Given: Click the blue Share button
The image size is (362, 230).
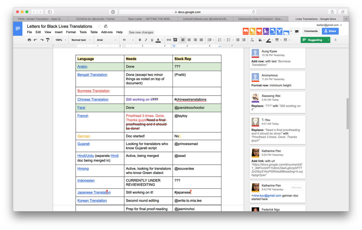Looking at the screenshot, I should [x=330, y=31].
